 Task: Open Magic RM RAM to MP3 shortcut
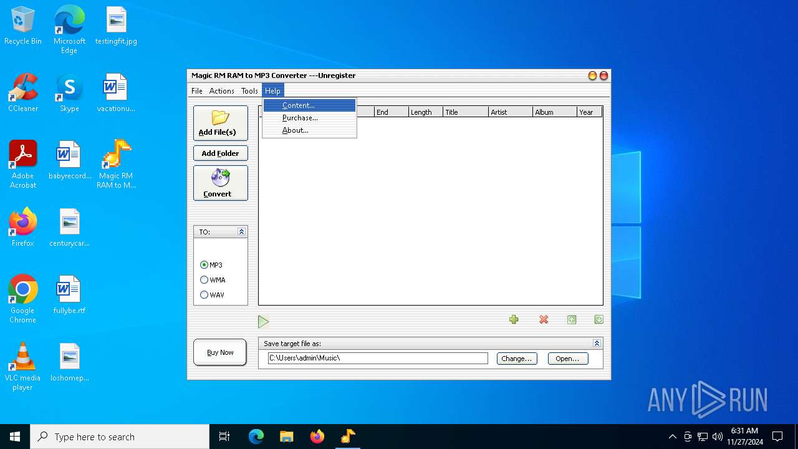click(116, 165)
